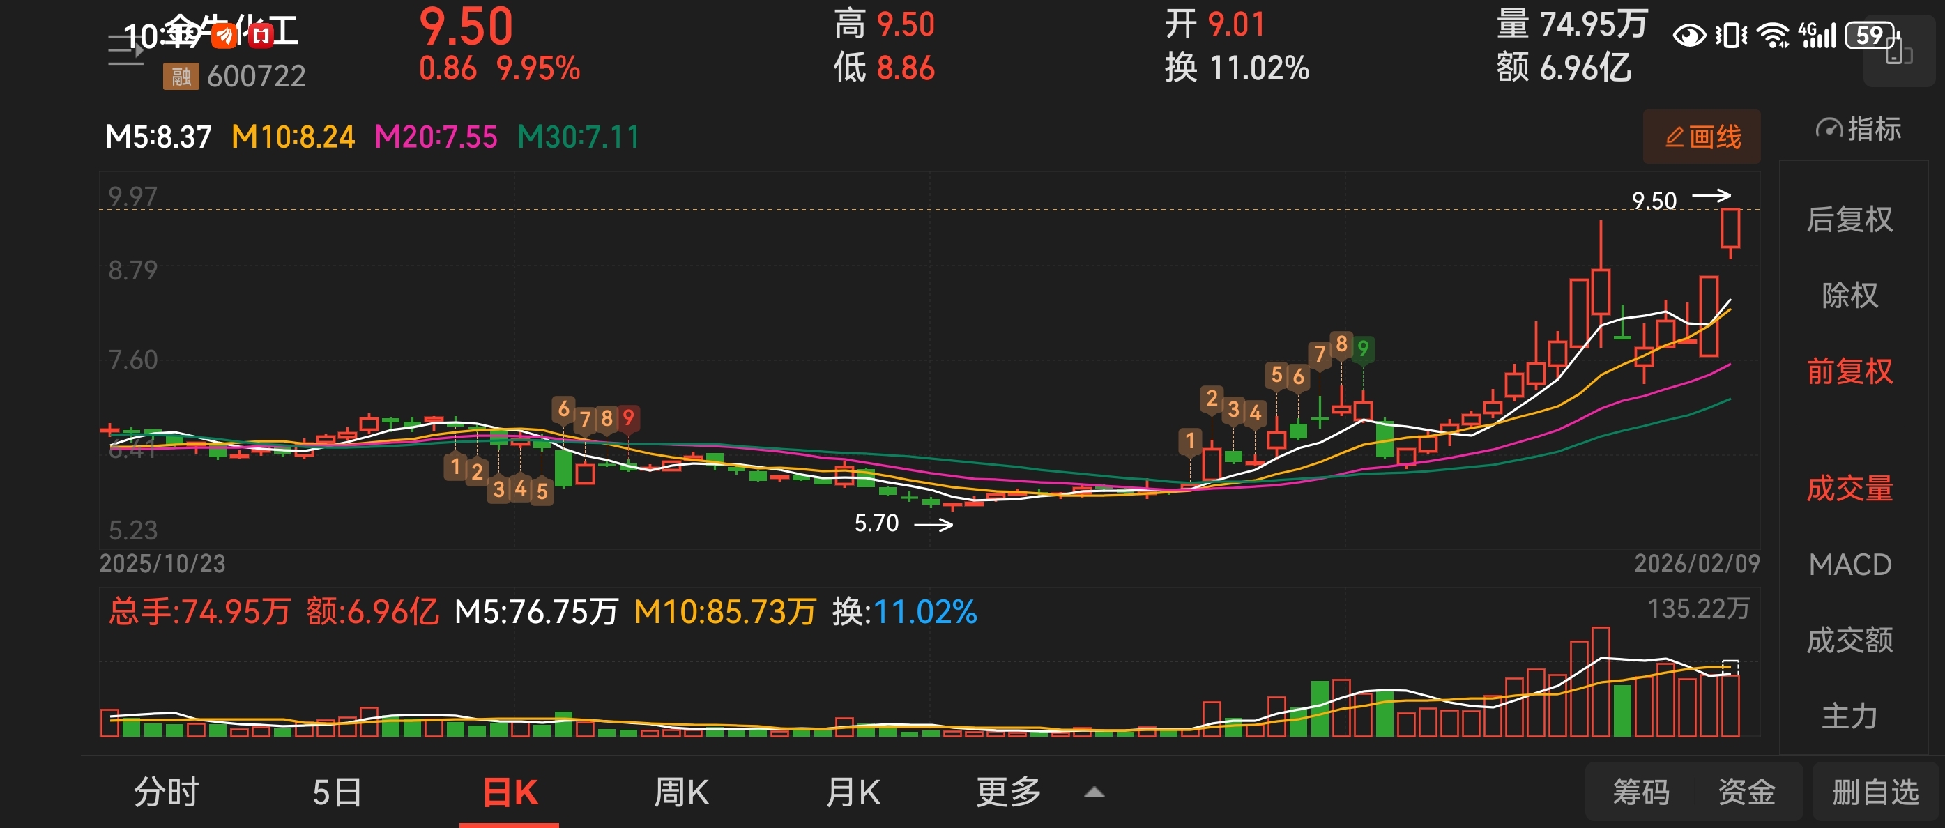Switch to the 周K weekly tab

pyautogui.click(x=681, y=792)
